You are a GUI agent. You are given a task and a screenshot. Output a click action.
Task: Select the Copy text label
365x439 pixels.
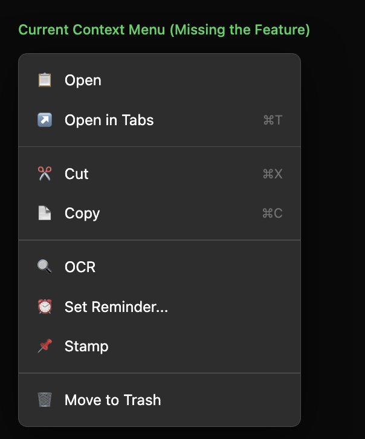[82, 213]
